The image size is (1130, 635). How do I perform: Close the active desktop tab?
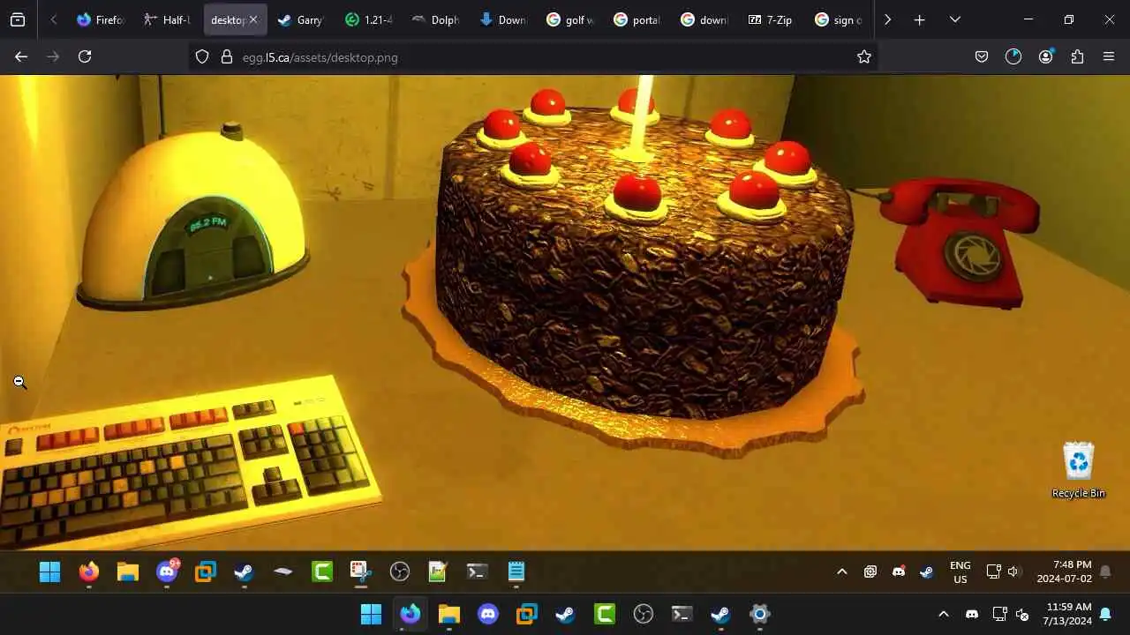[252, 19]
